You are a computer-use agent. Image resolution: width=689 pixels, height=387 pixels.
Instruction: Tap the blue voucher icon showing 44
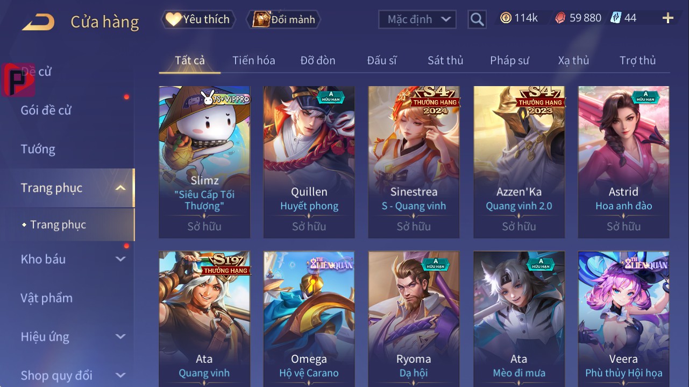615,18
